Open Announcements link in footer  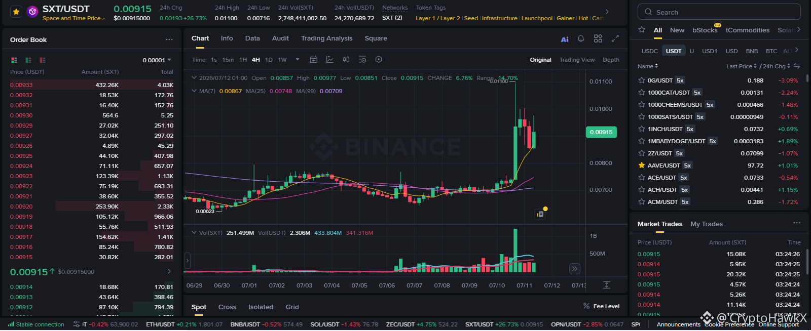(x=678, y=325)
